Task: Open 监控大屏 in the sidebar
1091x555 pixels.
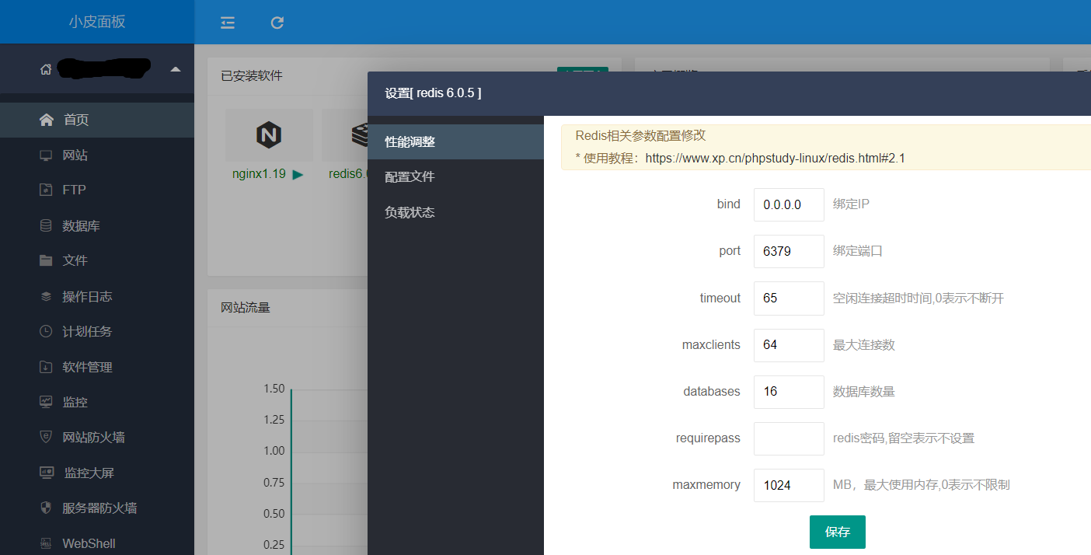Action: [x=97, y=473]
